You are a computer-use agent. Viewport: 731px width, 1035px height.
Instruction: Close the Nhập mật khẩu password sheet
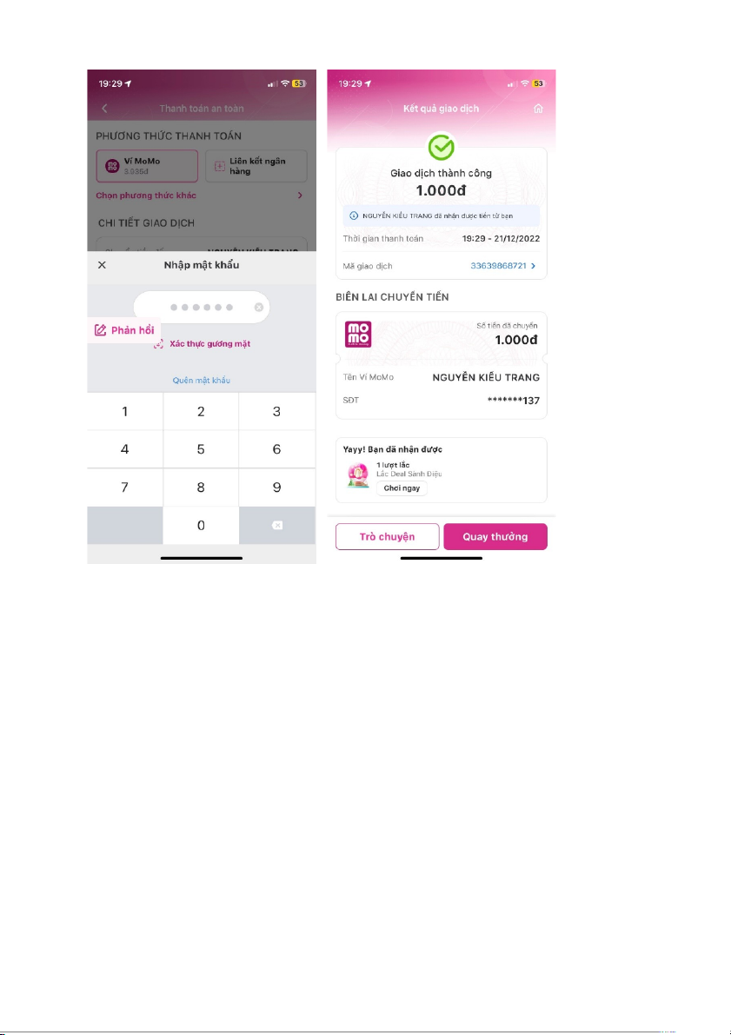point(102,264)
